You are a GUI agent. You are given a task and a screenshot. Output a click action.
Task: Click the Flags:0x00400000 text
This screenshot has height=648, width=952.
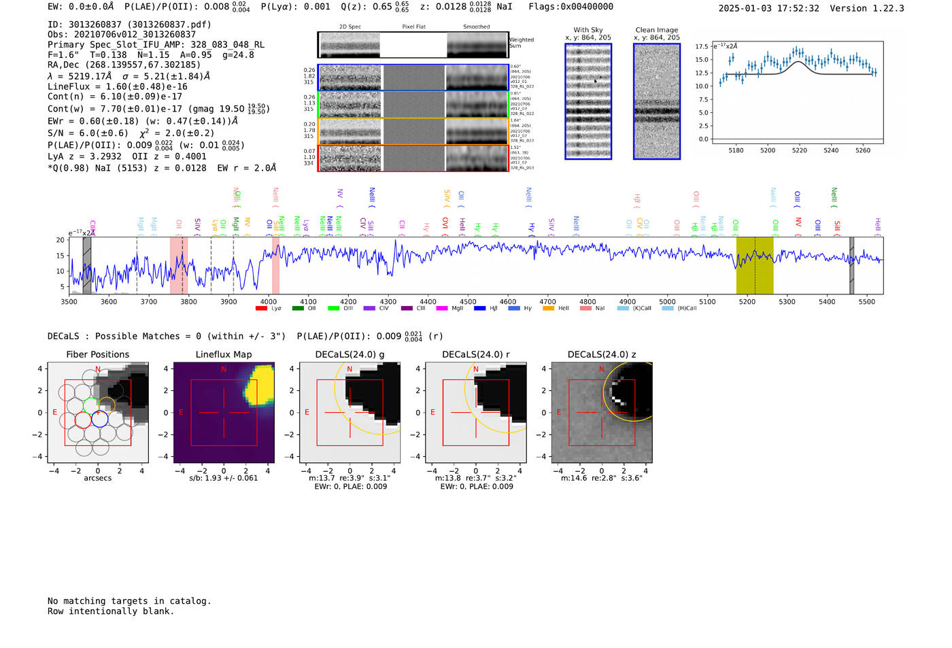[x=571, y=7]
